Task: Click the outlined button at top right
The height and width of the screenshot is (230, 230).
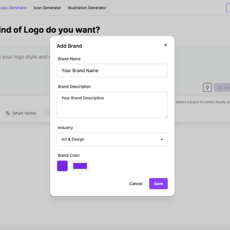Action: pos(228,8)
